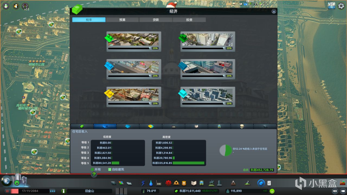
Task: Open the 预算 tab
Action: [122, 20]
